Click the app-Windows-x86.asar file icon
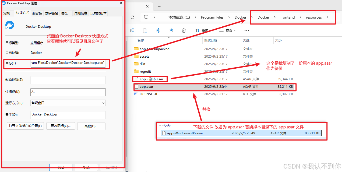 tap(164, 133)
